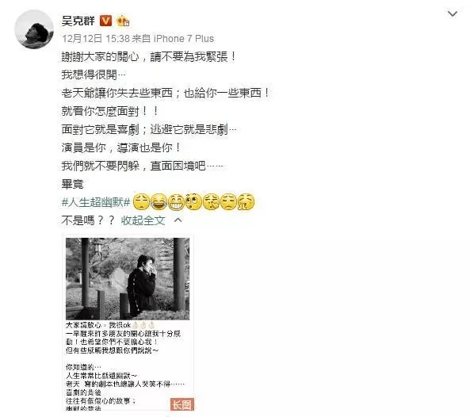Screen dimensions: 470x417
Task: Click the first sad face emoji
Action: [x=141, y=201]
